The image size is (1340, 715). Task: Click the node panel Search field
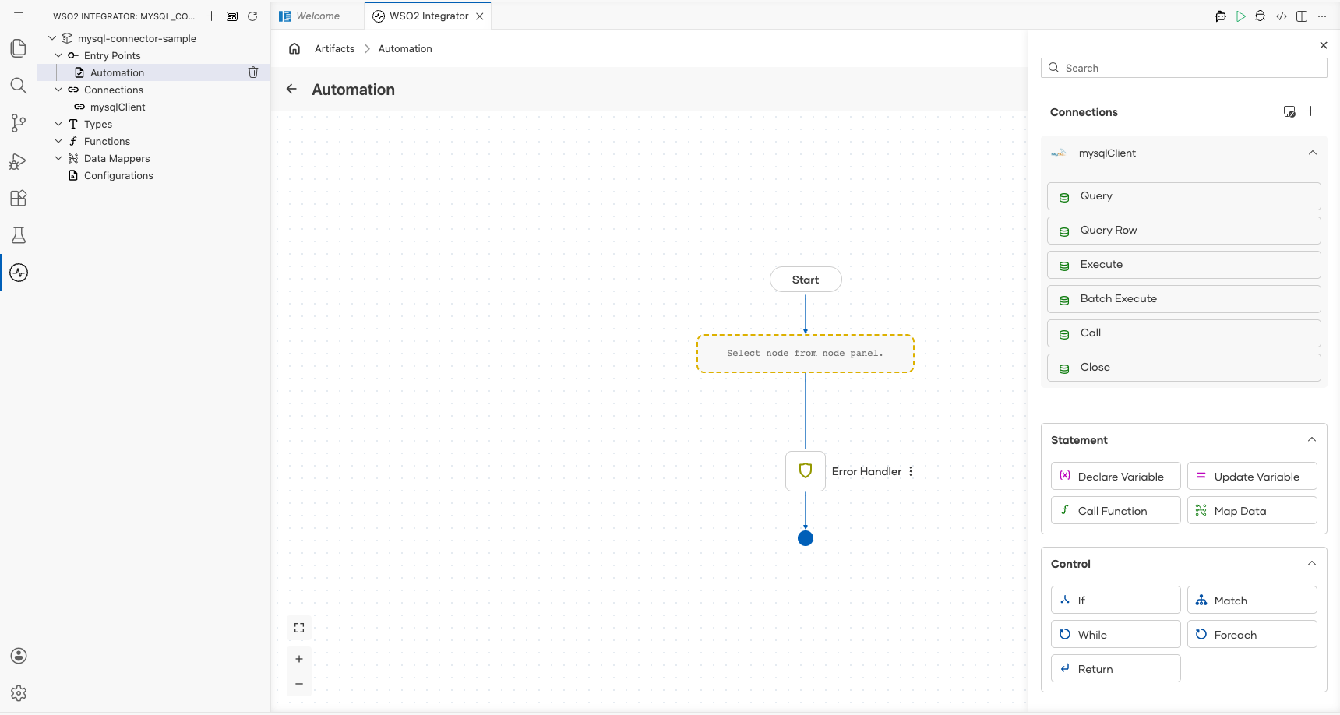pos(1183,68)
